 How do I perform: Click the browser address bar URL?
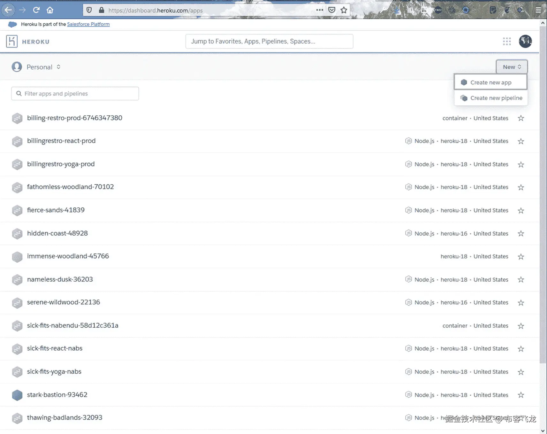156,10
